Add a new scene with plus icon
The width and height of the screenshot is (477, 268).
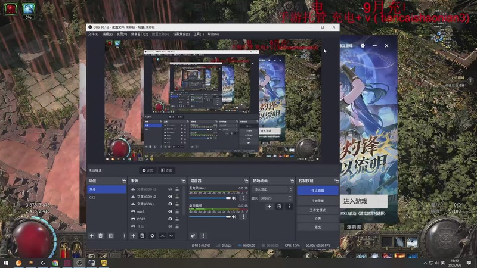click(x=92, y=236)
